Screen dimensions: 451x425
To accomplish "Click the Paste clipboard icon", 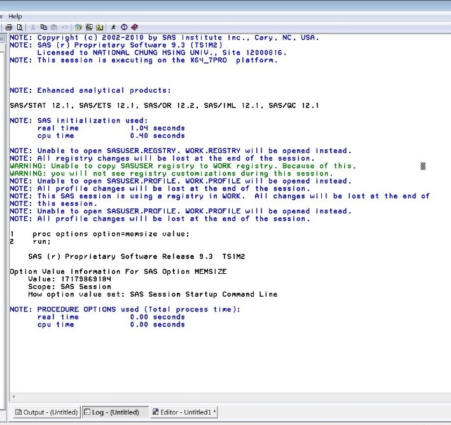I will (x=54, y=27).
